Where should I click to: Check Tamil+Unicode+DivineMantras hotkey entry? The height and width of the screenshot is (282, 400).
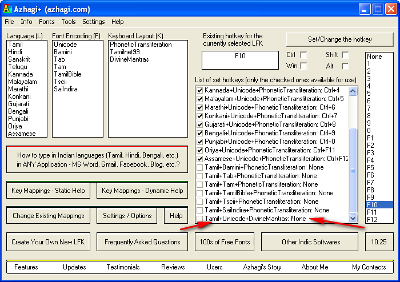coord(200,219)
